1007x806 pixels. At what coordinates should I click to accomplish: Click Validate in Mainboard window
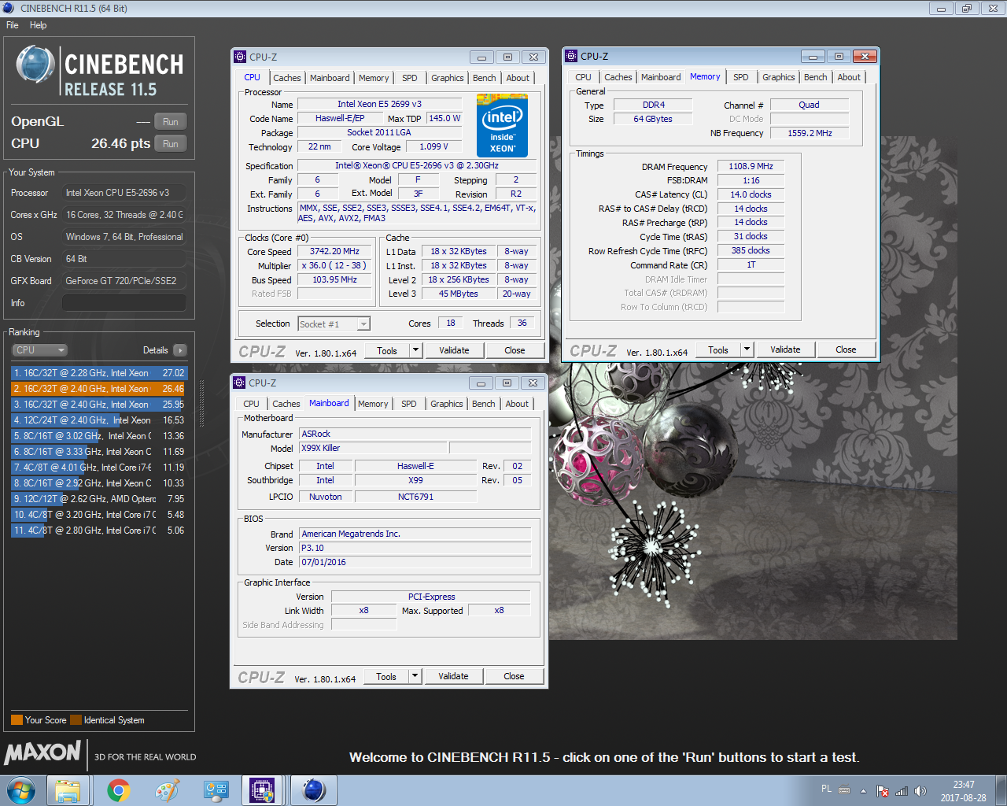point(453,676)
